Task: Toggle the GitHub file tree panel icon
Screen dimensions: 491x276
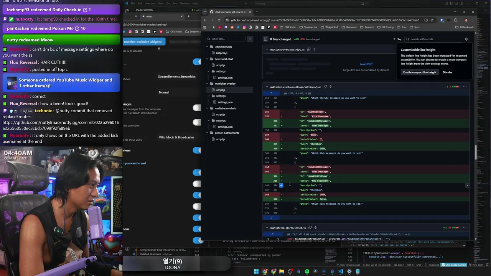Action: pyautogui.click(x=265, y=39)
